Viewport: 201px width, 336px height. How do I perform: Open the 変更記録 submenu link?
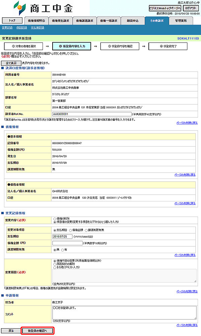point(7,28)
